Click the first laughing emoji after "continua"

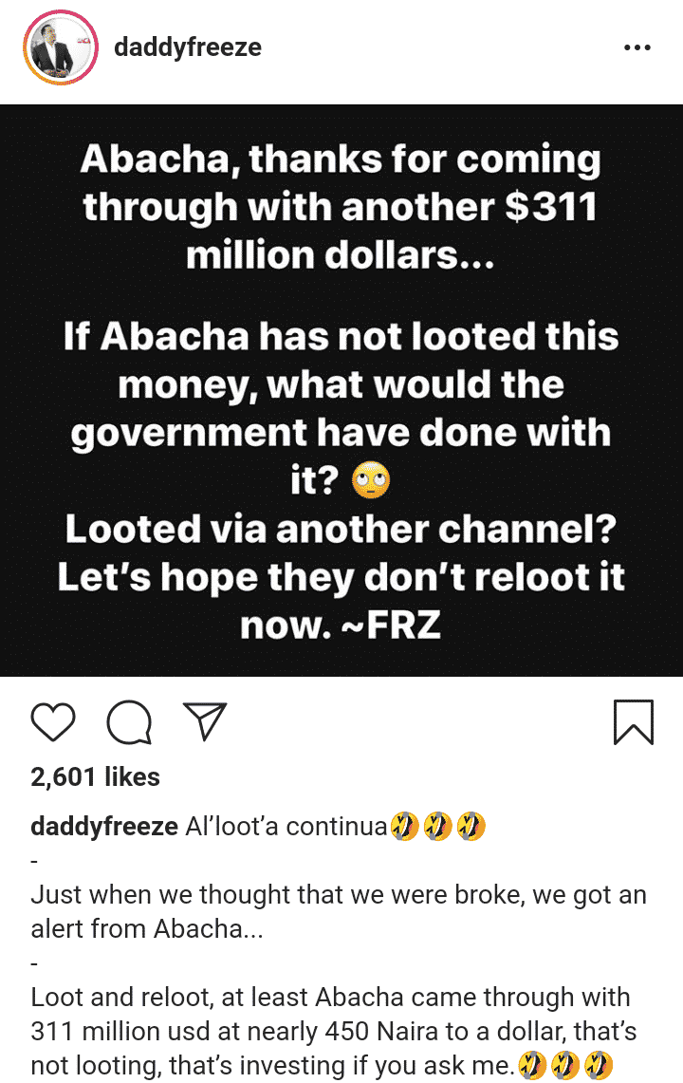pos(405,827)
